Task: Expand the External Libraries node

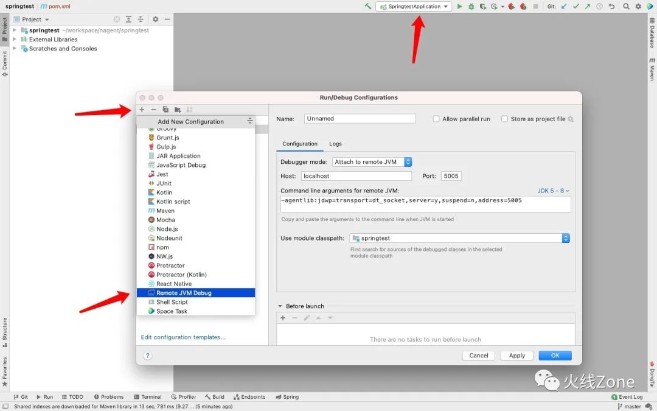Action: (15, 40)
